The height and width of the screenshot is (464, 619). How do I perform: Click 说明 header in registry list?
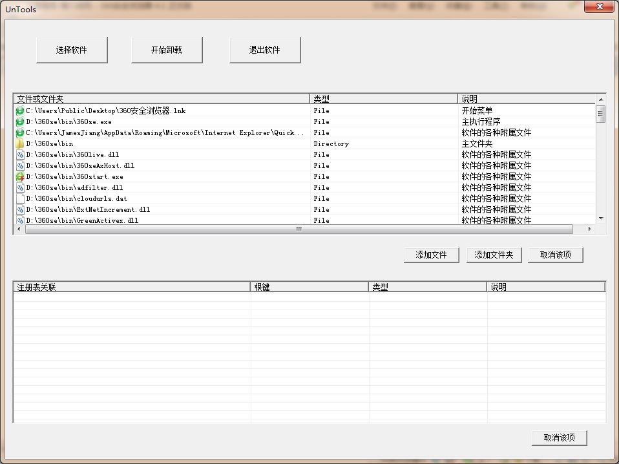[x=547, y=287]
